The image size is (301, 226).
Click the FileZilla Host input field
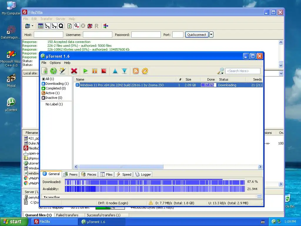pyautogui.click(x=49, y=35)
